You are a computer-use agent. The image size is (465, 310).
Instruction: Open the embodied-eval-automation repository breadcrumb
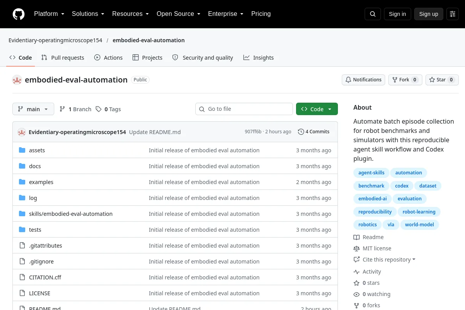click(148, 40)
